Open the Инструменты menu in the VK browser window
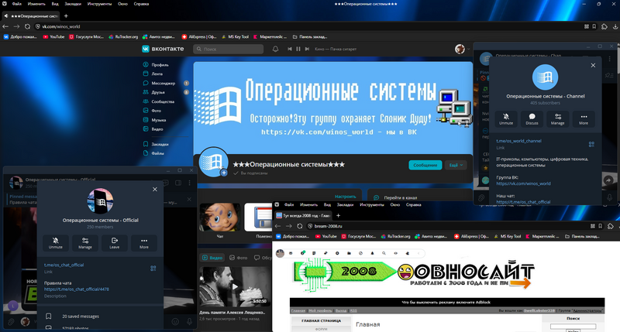Screen dimensions: 620x332 pos(99,4)
